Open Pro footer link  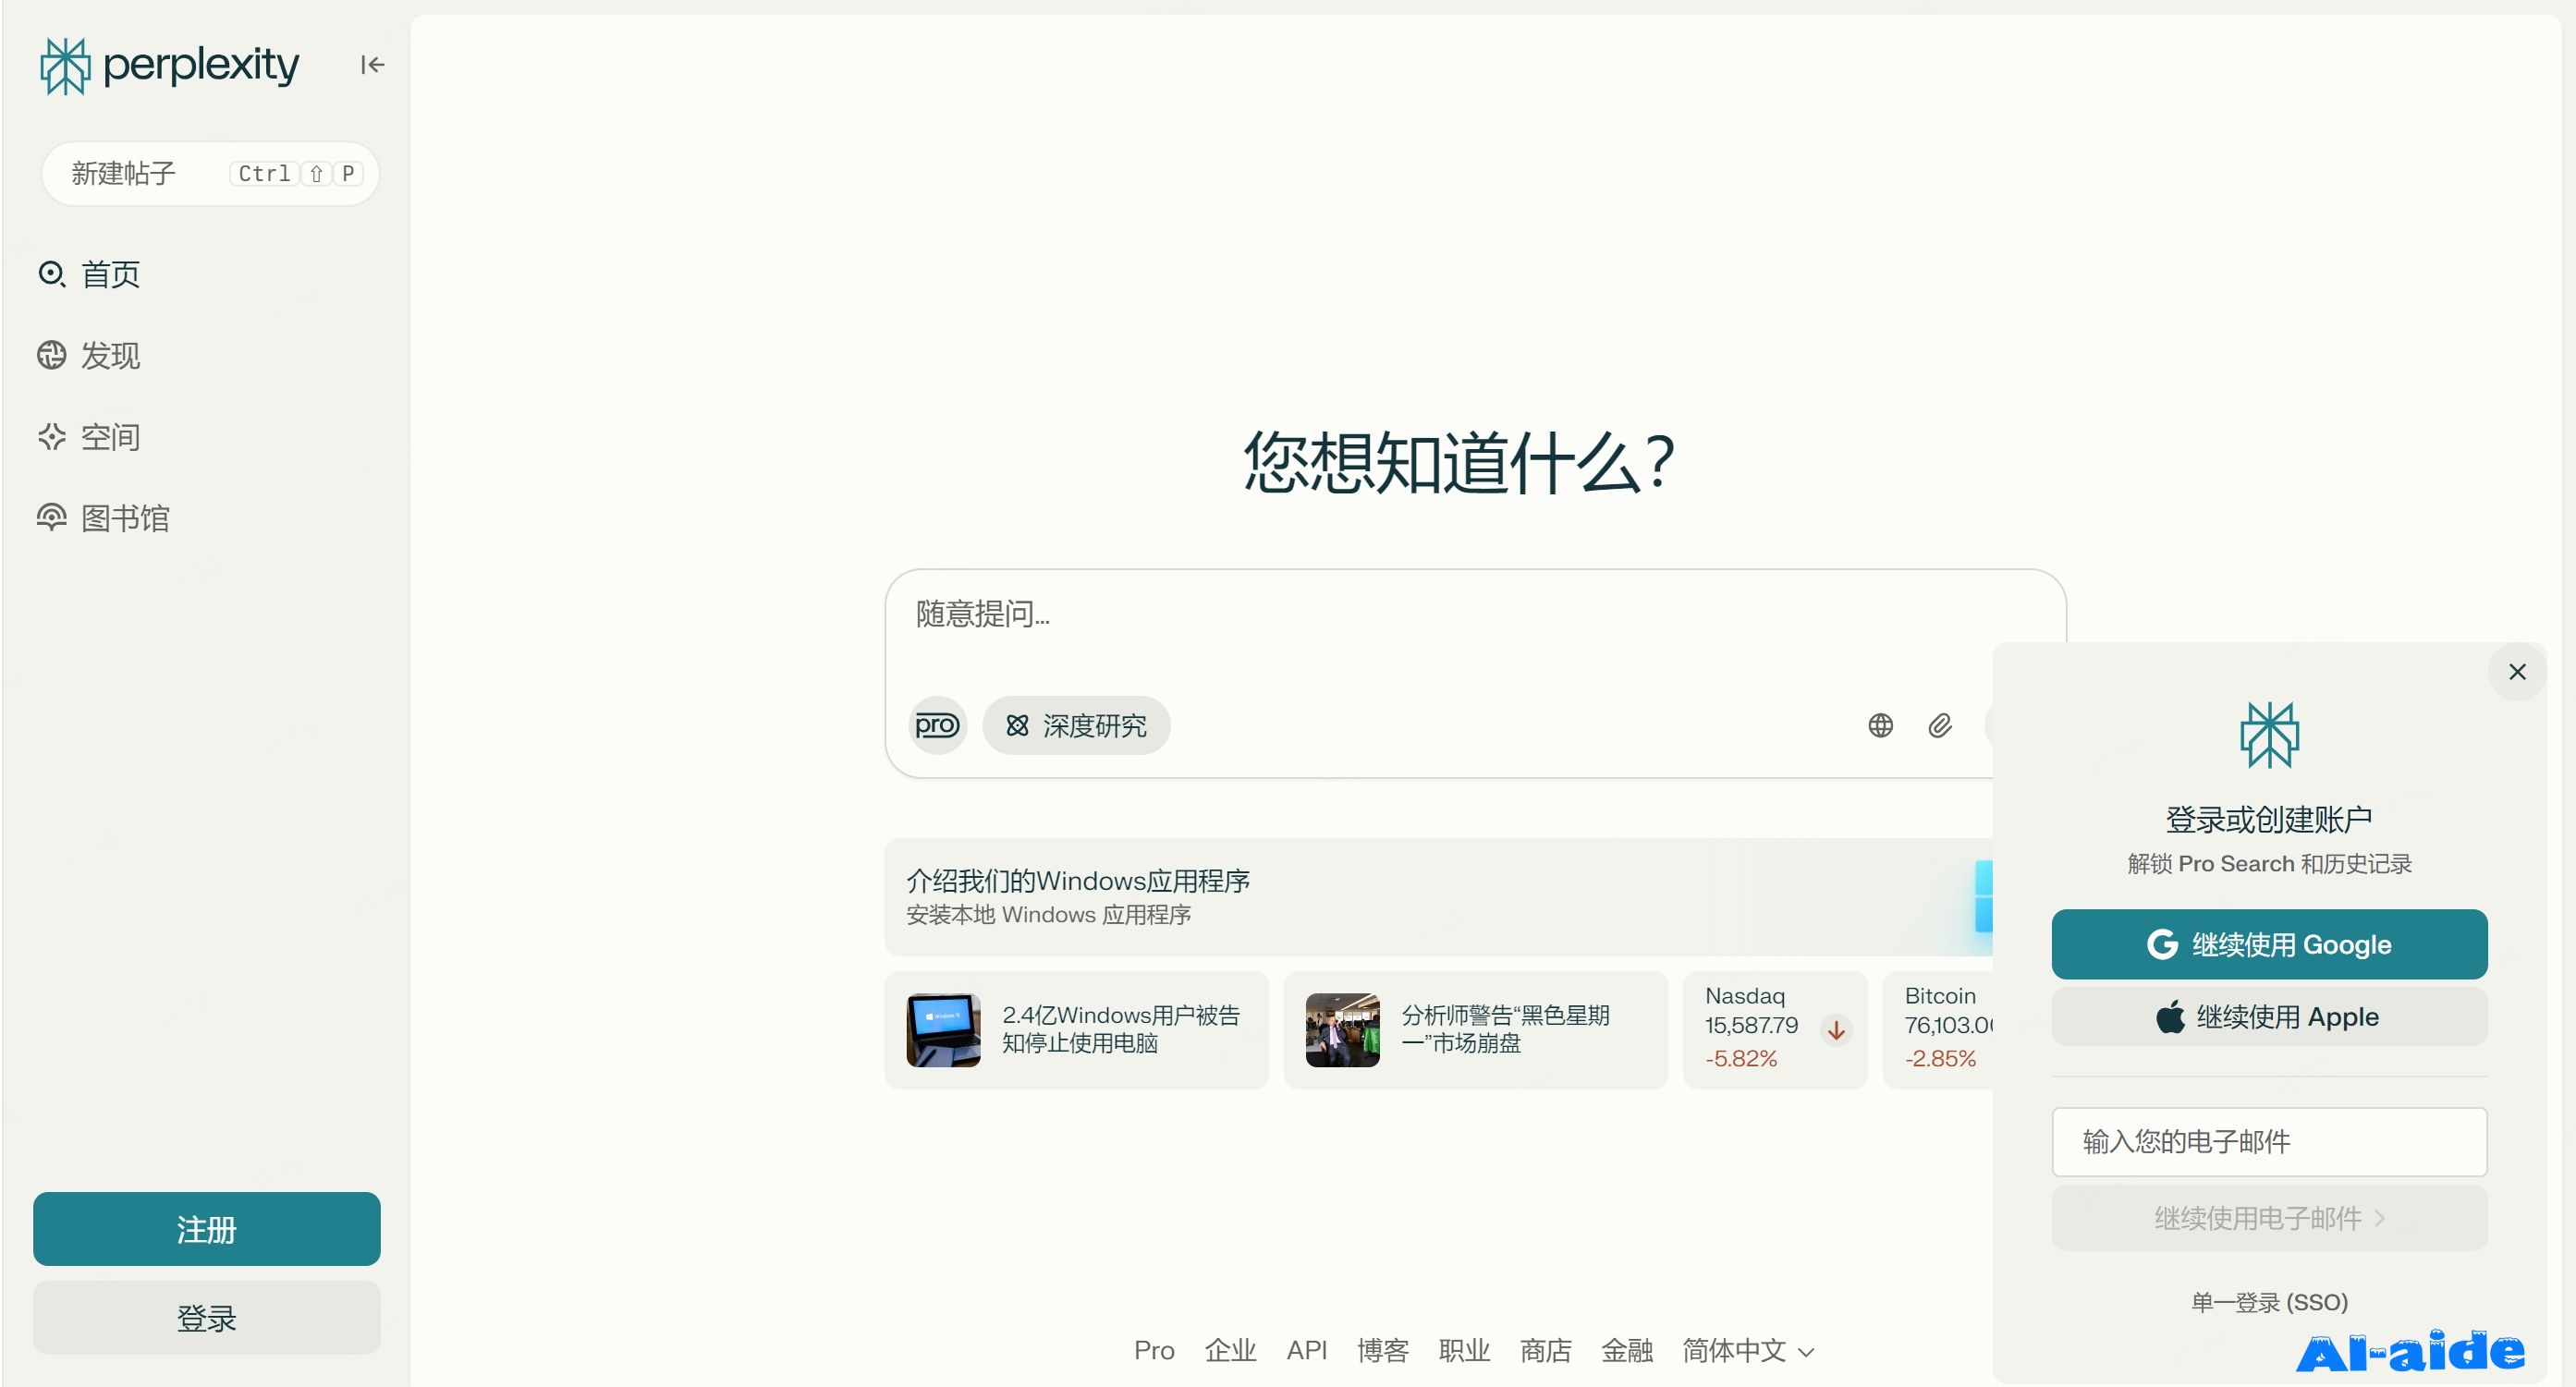coord(1154,1350)
